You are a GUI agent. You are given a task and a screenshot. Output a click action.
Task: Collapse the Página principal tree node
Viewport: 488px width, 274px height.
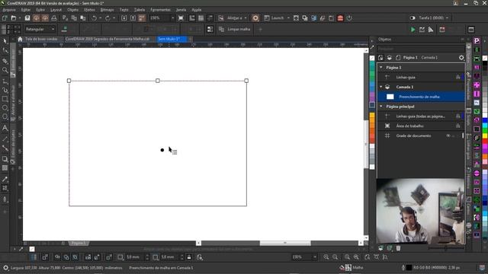click(381, 107)
